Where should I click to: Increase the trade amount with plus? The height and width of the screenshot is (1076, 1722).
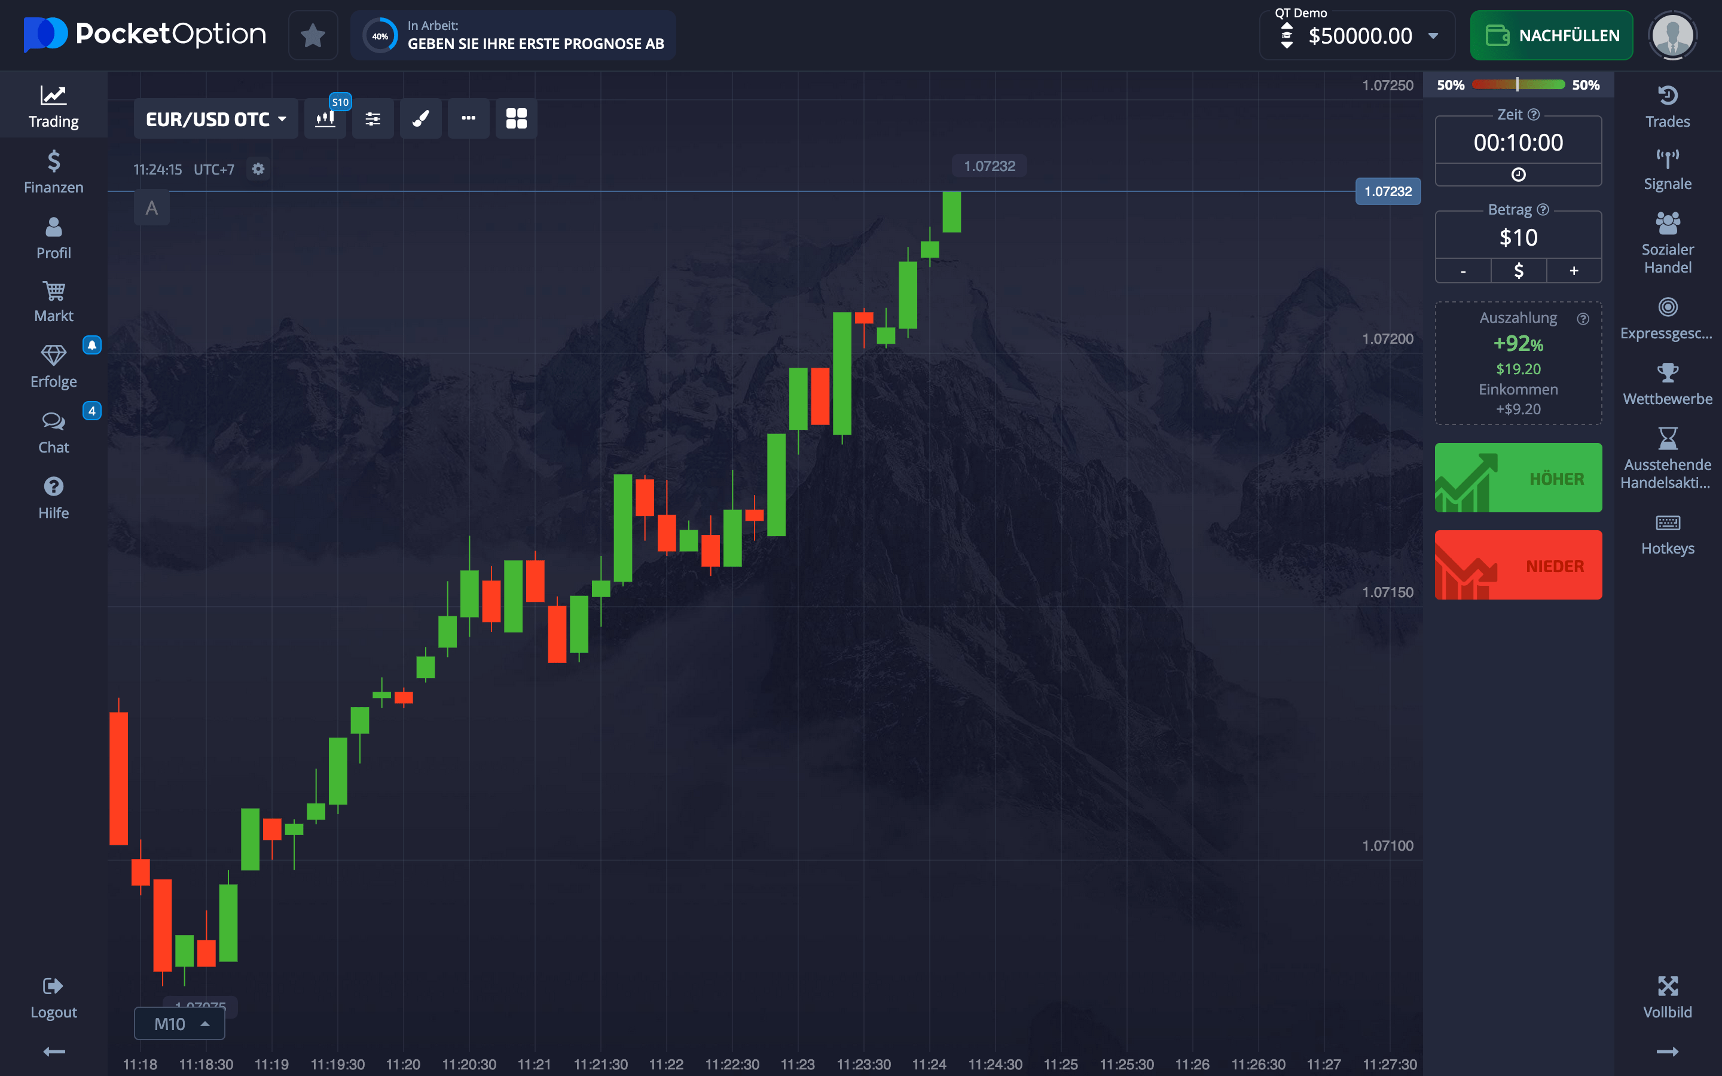(x=1573, y=270)
